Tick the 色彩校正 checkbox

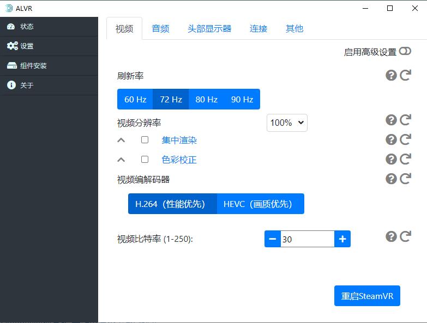point(145,160)
